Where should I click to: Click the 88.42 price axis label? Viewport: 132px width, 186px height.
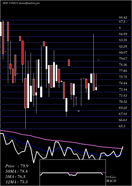pyautogui.click(x=123, y=18)
